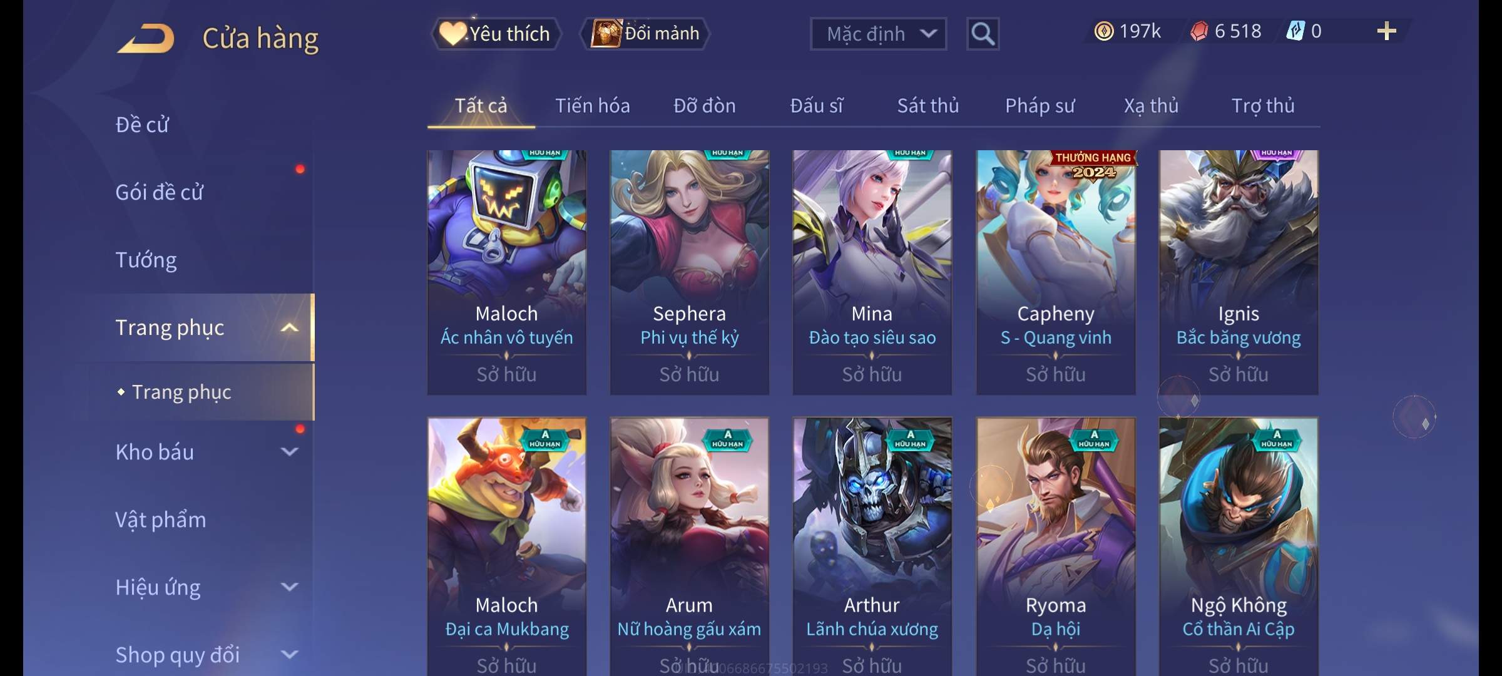Tap the plus icon to add currency
The height and width of the screenshot is (676, 1502).
1386,31
